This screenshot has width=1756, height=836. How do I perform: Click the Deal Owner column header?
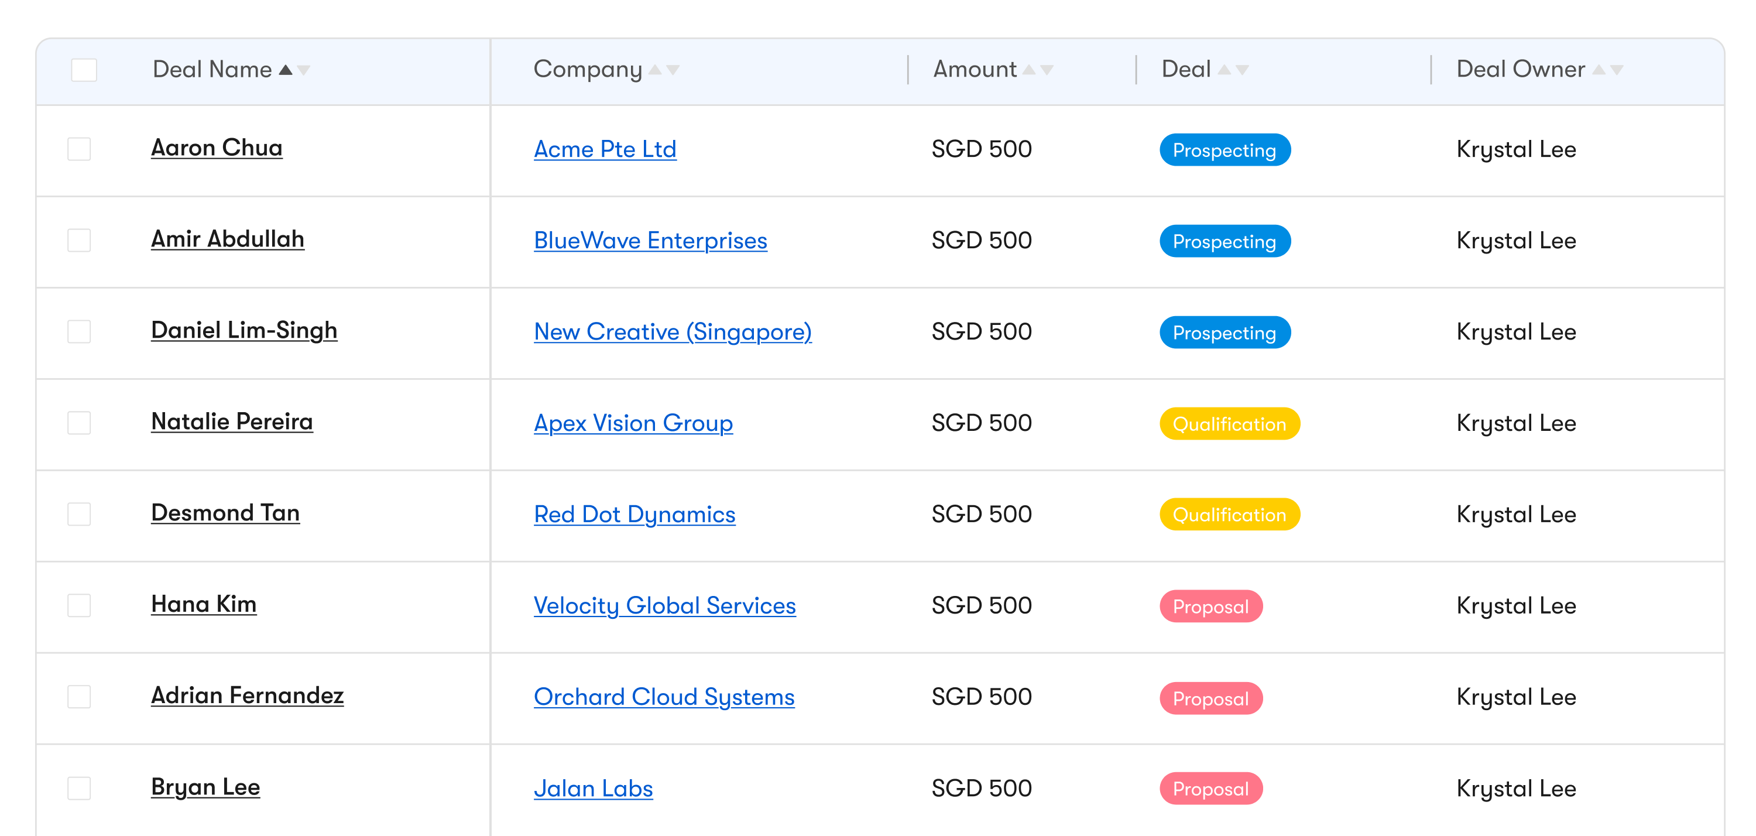click(1521, 70)
